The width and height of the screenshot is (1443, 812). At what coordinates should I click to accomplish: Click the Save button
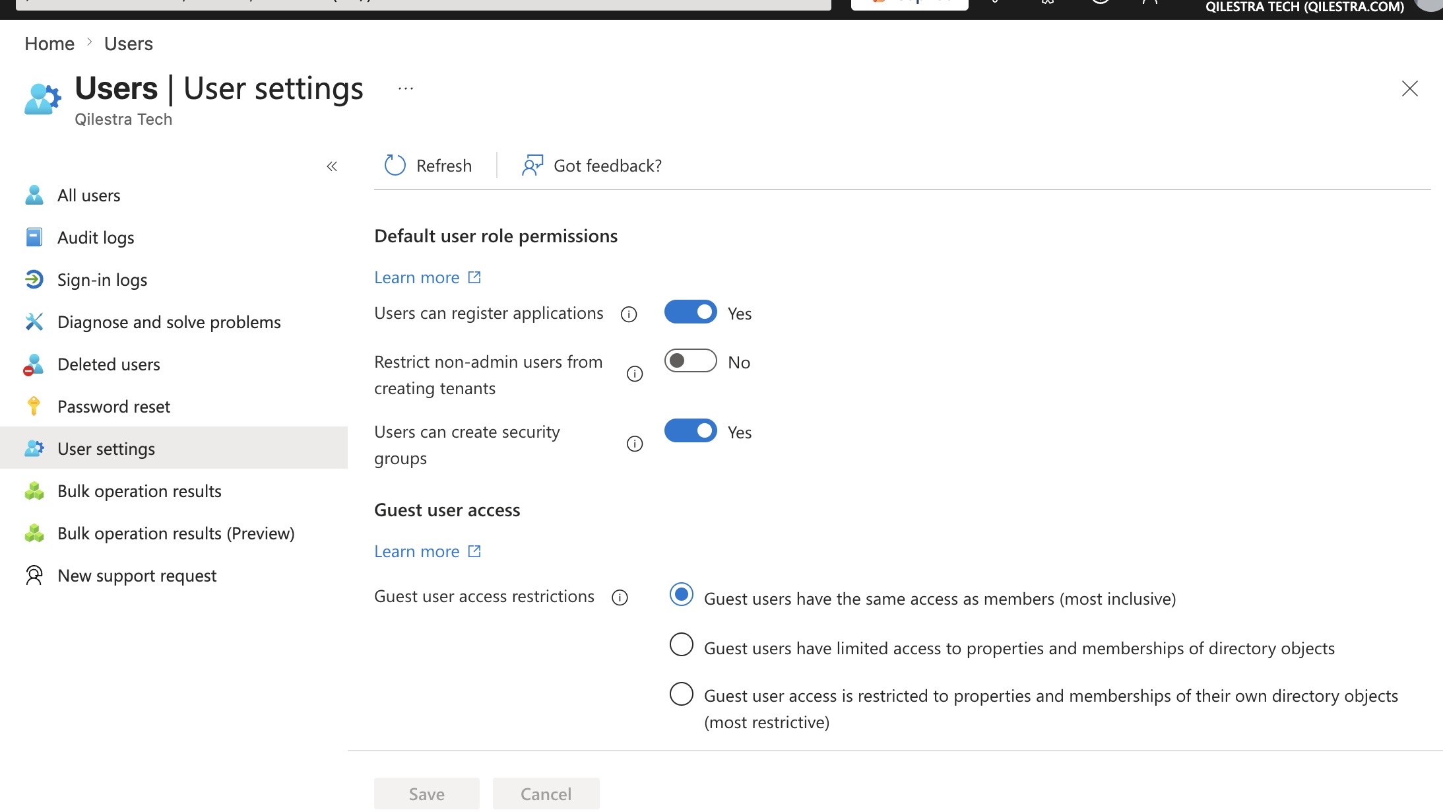pyautogui.click(x=426, y=794)
